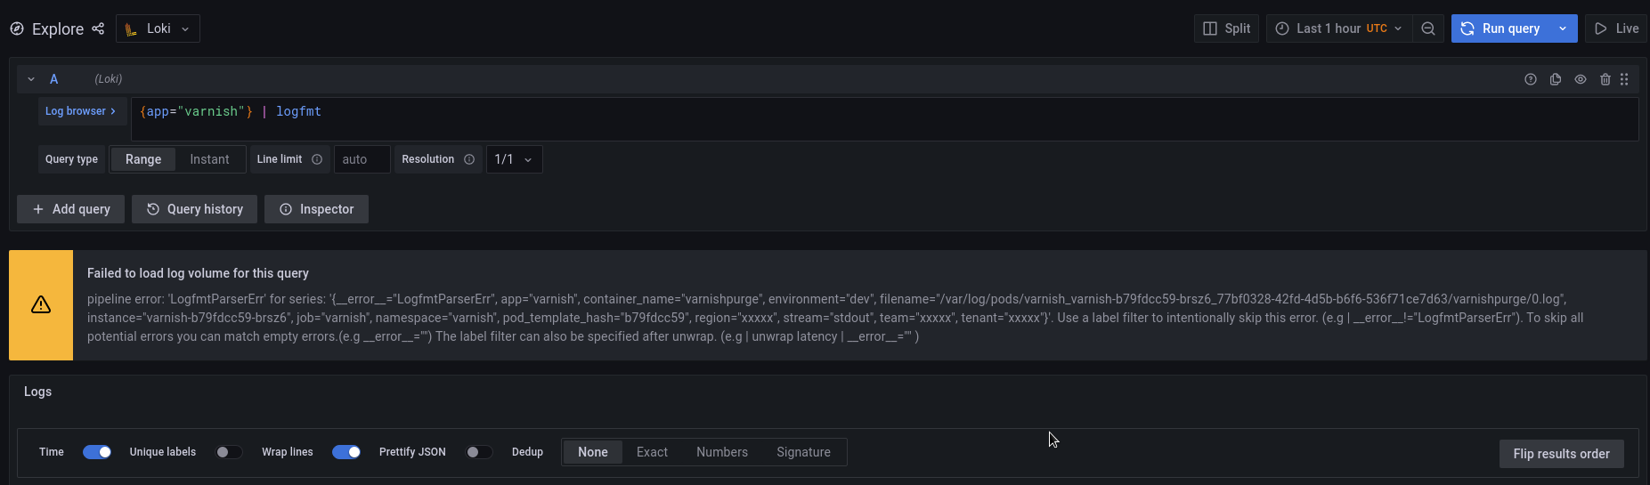Screen dimensions: 1650x485
Task: Split the Explore pane
Action: 1226,28
